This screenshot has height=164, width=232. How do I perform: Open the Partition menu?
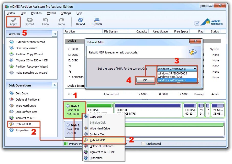[36, 13]
